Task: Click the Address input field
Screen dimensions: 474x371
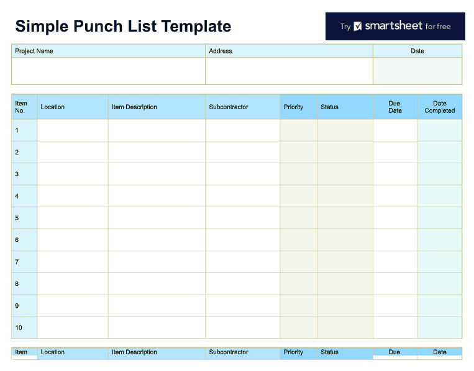Action: pos(289,71)
